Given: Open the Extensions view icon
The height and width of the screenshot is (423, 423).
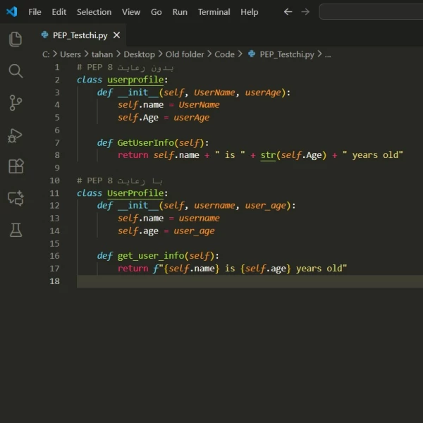Looking at the screenshot, I should click(x=16, y=166).
